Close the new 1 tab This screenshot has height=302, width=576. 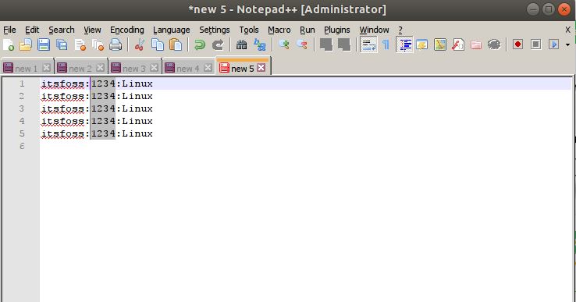click(46, 68)
